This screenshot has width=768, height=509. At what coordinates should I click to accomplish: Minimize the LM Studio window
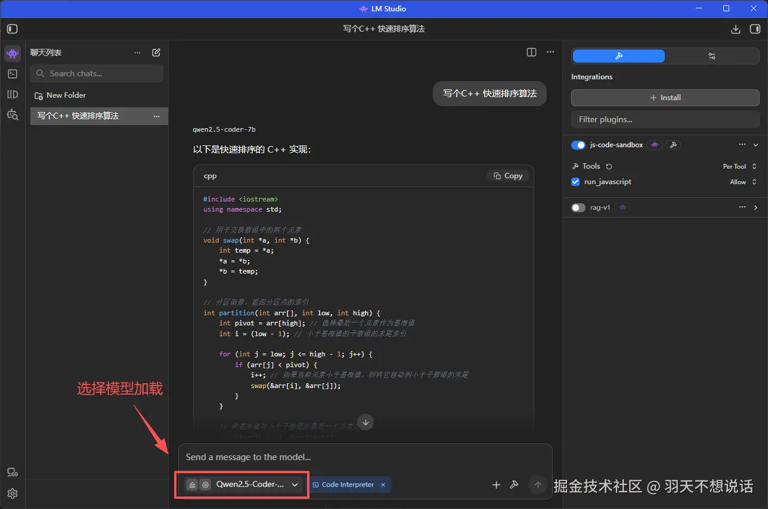pos(699,8)
